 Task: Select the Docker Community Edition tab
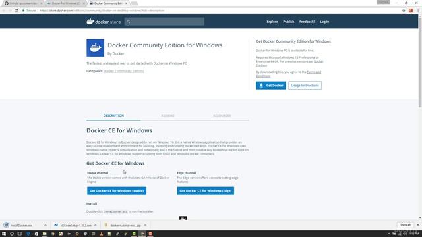click(107, 3)
